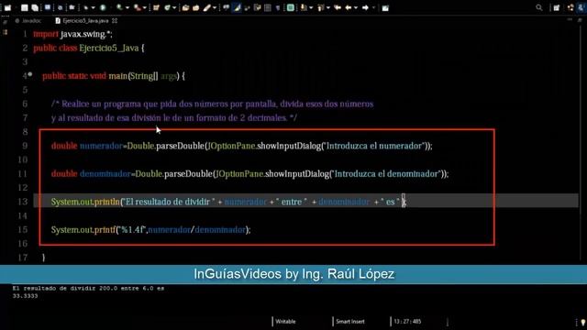Click console text 'El resultado de dividir 200.0 entre 6.0 es'
Viewport: 587px width, 330px height.
pos(88,289)
